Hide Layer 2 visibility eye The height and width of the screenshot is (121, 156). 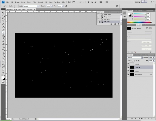128,64
